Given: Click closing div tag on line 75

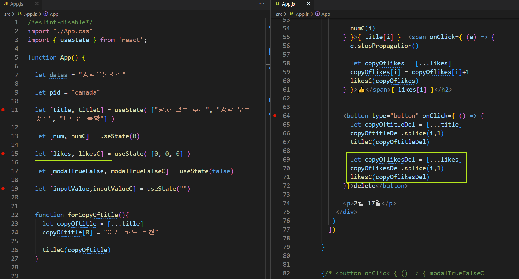Looking at the screenshot, I should click(x=347, y=212).
